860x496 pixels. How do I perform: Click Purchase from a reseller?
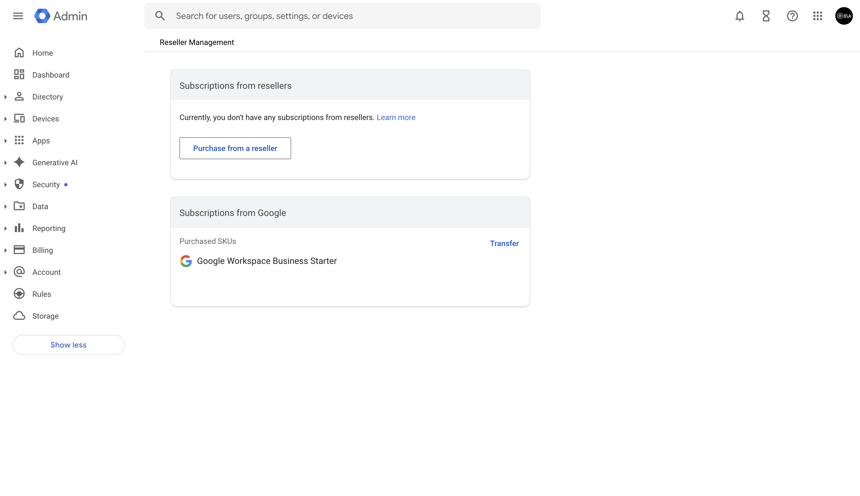235,148
